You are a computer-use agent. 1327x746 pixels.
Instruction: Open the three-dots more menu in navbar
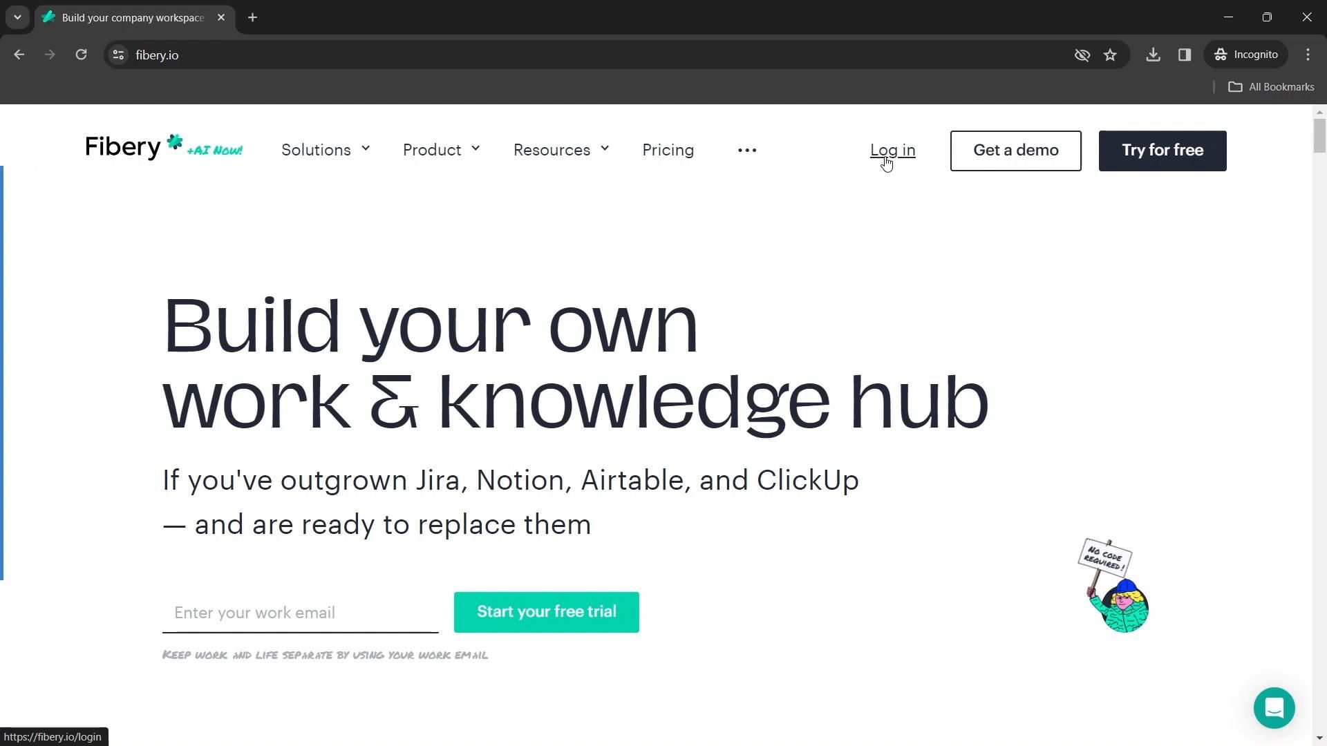tap(747, 150)
